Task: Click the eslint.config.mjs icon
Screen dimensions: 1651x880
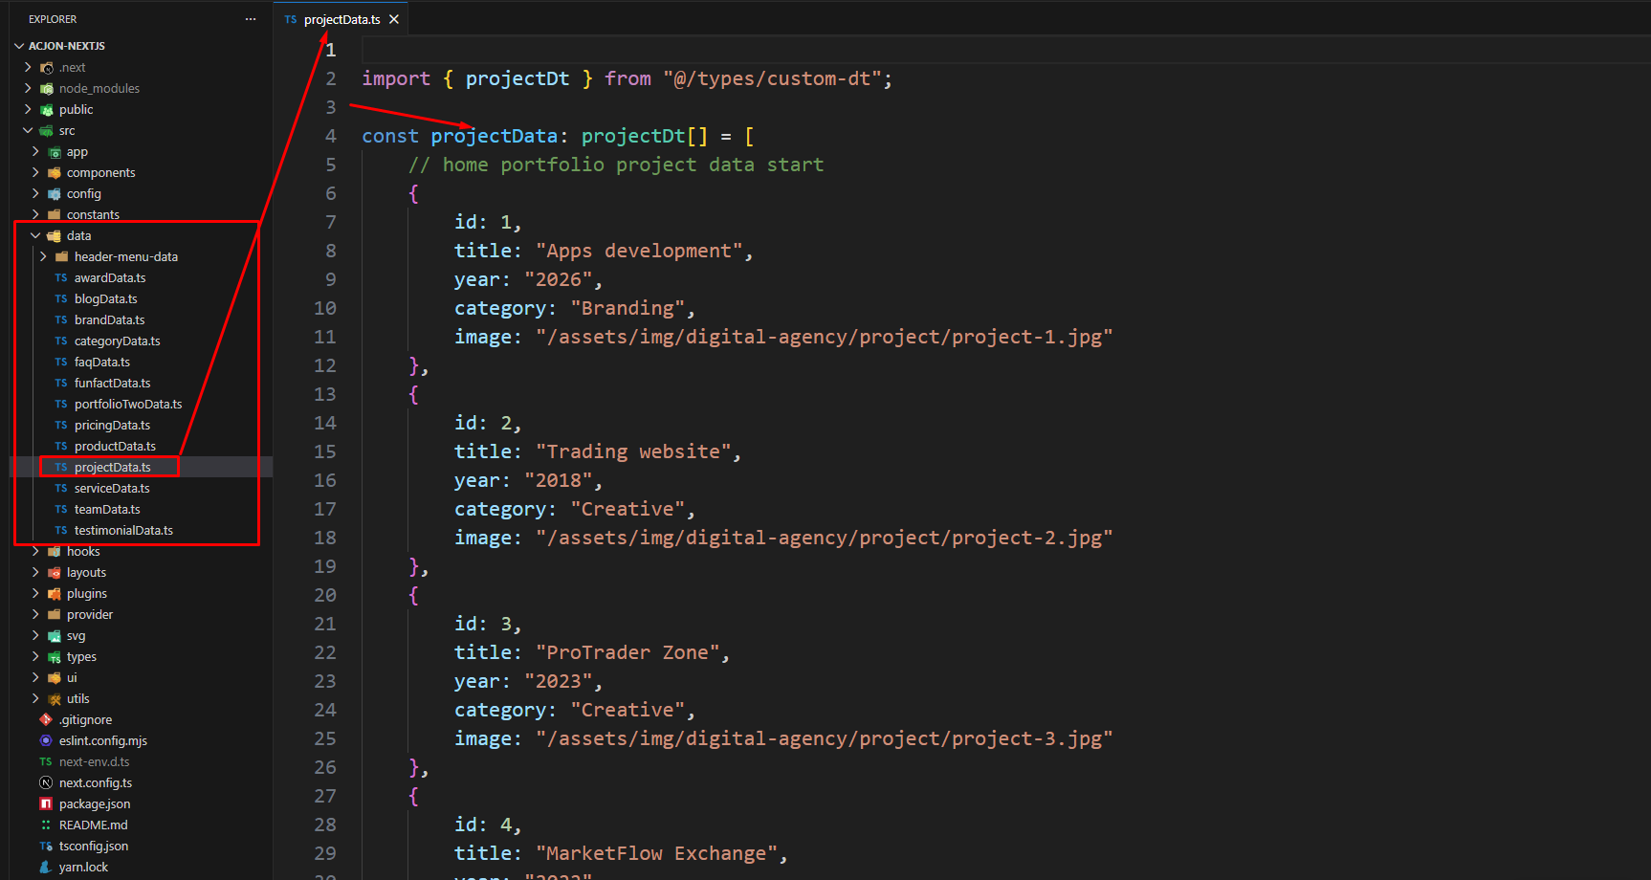Action: click(46, 741)
